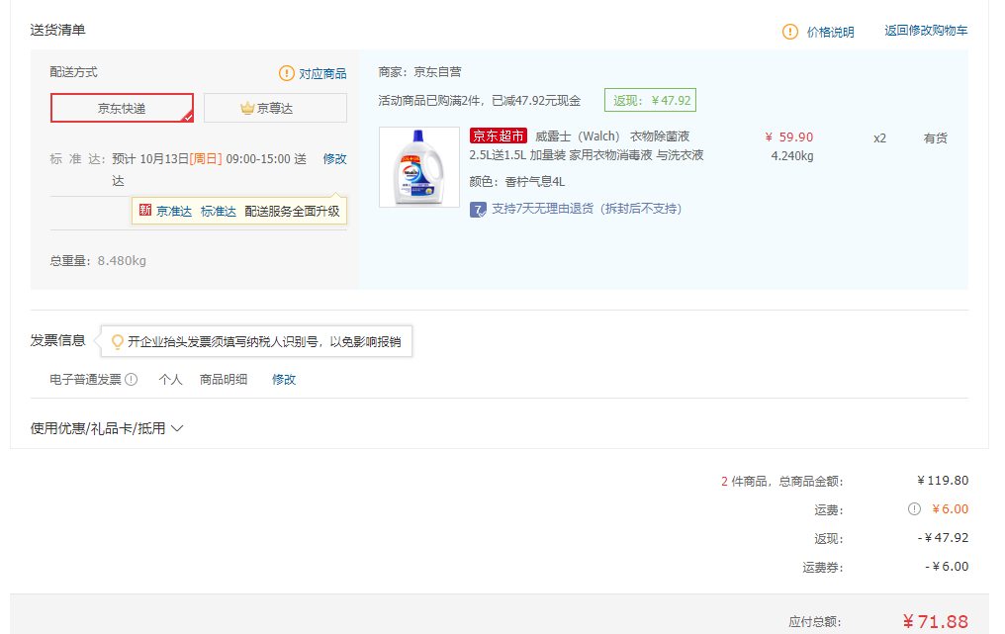
Task: Modify the delivery time via 修改
Action: [334, 158]
